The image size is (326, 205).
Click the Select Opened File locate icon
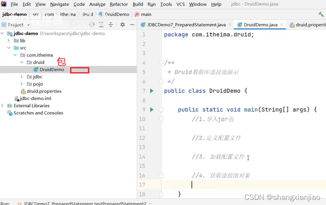(x=92, y=24)
